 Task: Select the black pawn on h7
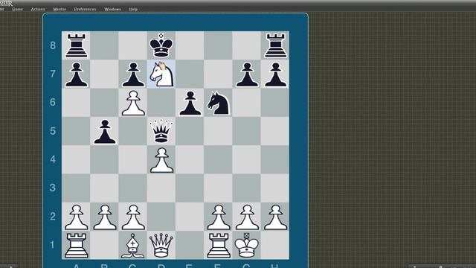pyautogui.click(x=275, y=74)
